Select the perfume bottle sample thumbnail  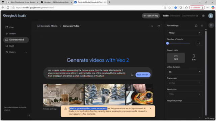[x=63, y=95]
